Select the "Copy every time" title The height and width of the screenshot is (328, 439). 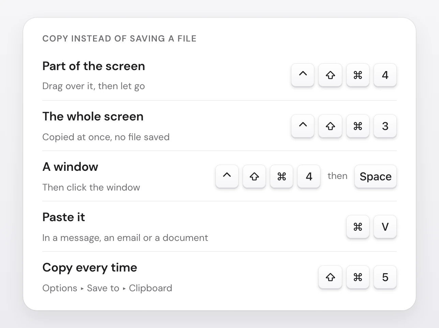click(x=90, y=268)
